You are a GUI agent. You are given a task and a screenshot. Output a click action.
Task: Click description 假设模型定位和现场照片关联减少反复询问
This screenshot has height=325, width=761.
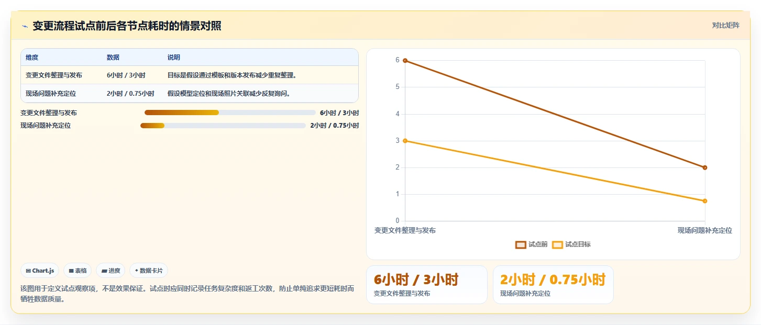click(x=229, y=94)
